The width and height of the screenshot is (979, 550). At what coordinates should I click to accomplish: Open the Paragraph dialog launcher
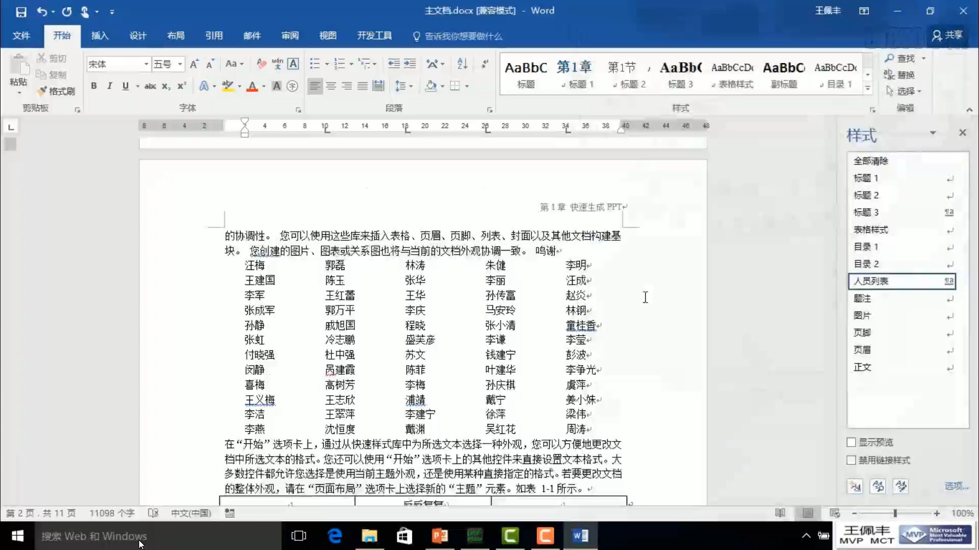[489, 109]
